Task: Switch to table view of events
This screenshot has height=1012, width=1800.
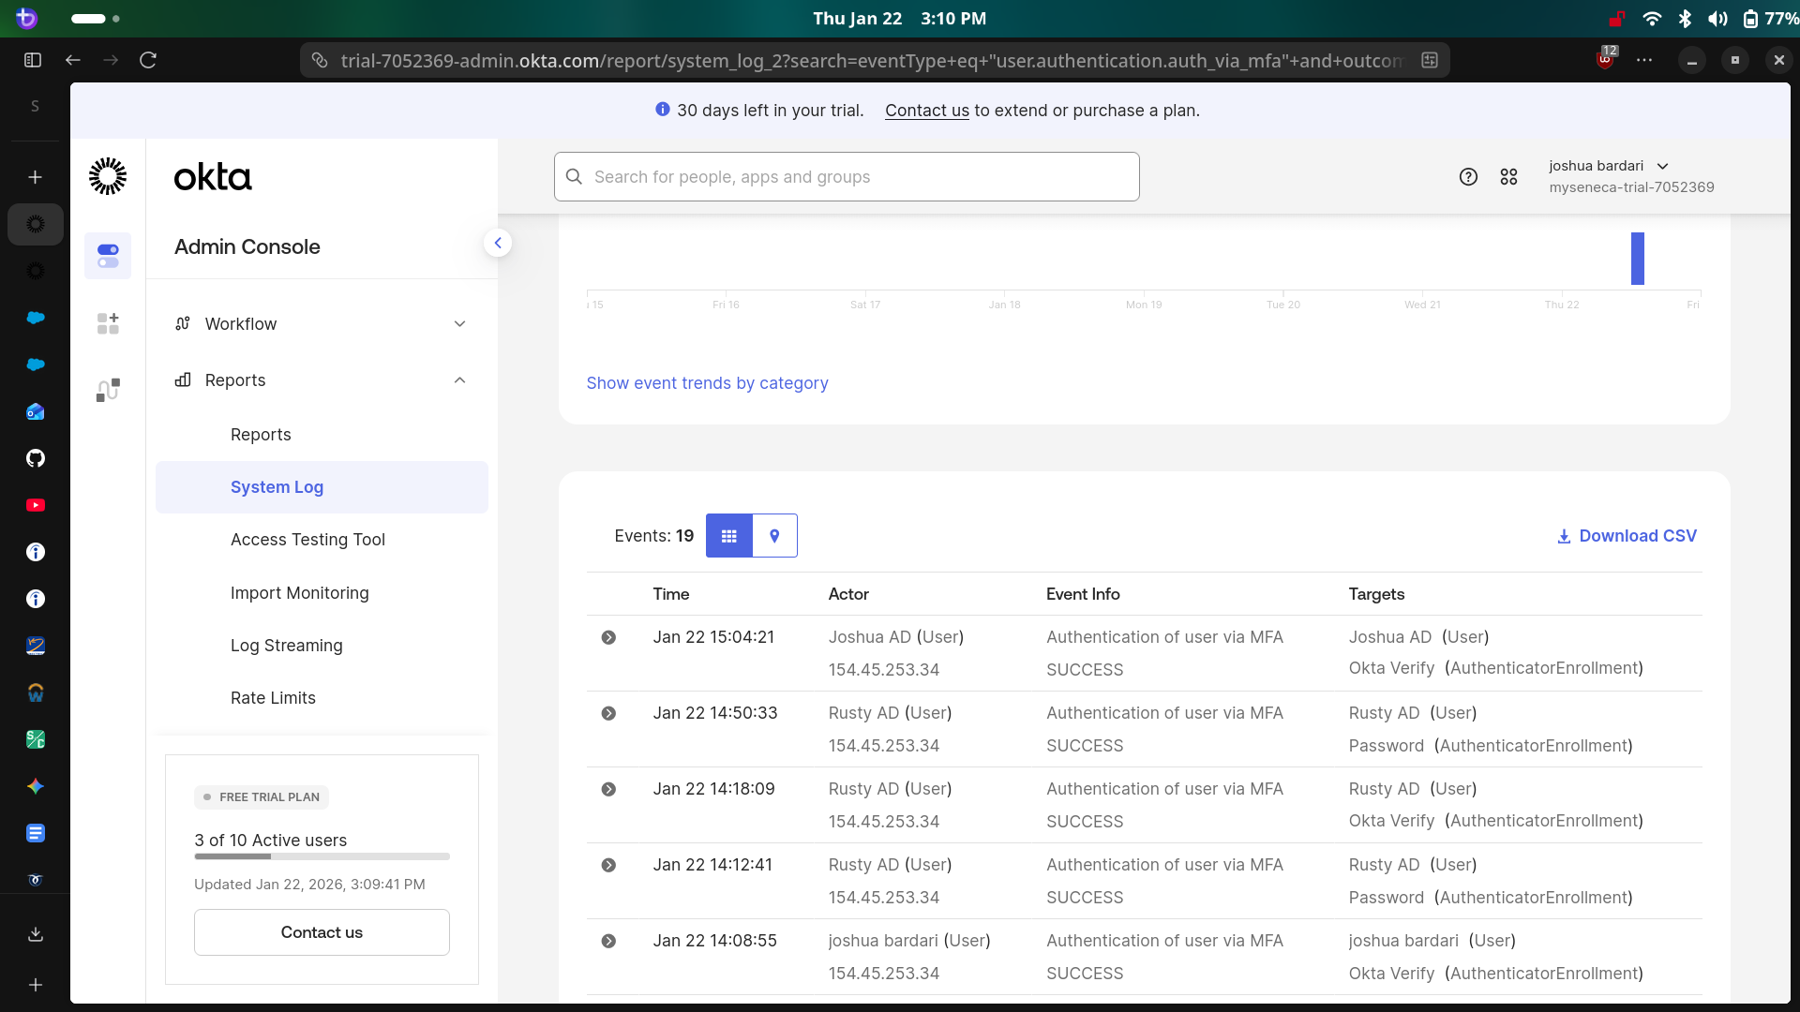Action: tap(729, 536)
